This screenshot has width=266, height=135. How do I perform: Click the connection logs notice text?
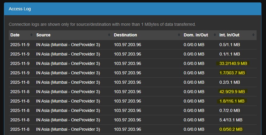pos(102,24)
